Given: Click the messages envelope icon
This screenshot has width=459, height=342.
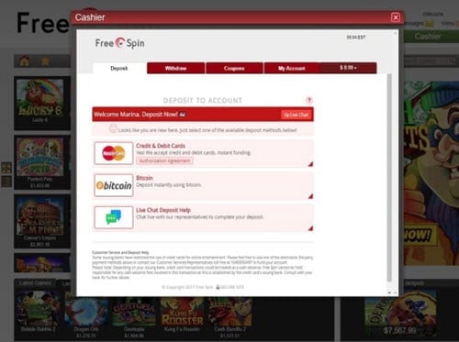Looking at the screenshot, I should pyautogui.click(x=430, y=23).
